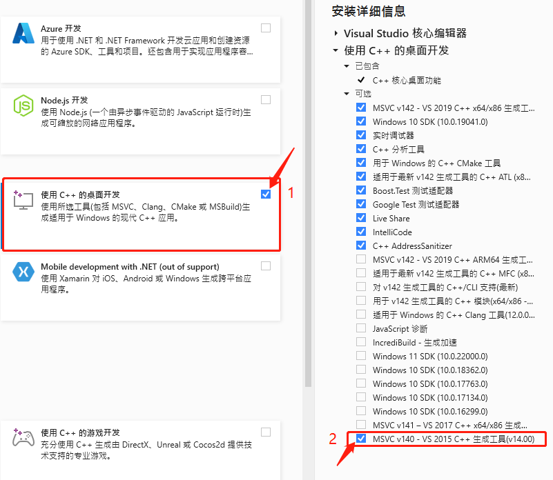Uncheck the 实时调试器 option
The image size is (553, 480).
[361, 135]
